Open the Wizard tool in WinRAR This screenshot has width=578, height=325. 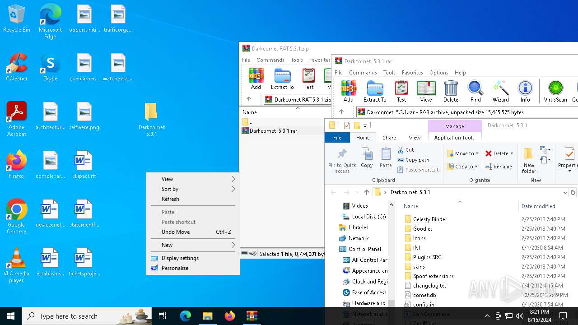point(500,92)
